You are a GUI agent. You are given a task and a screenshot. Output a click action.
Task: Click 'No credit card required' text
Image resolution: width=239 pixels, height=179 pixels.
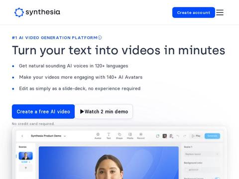(x=33, y=124)
